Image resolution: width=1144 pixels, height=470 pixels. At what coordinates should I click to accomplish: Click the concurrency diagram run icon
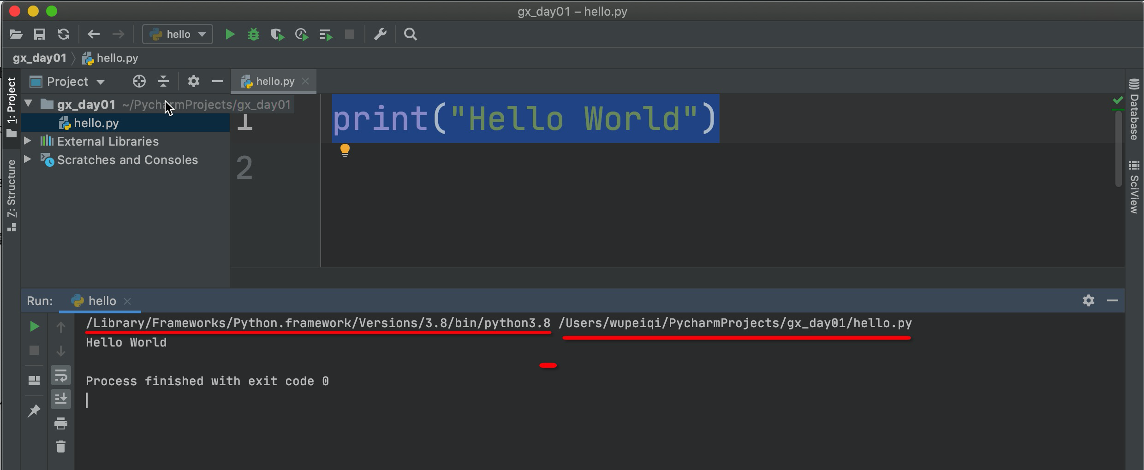326,35
